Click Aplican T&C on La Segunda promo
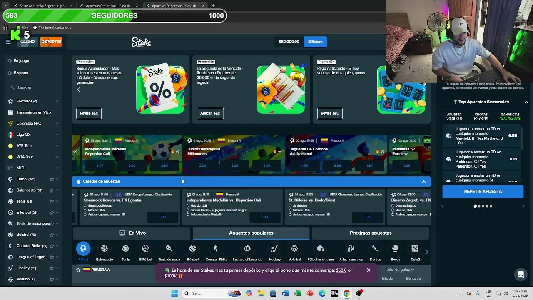Screen dimensions: 533x300 click(x=210, y=113)
